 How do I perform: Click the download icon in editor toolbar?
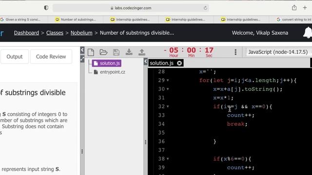tap(129, 52)
